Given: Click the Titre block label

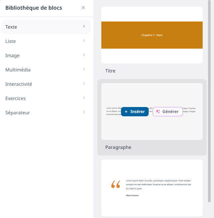Looking at the screenshot, I should pyautogui.click(x=110, y=71).
